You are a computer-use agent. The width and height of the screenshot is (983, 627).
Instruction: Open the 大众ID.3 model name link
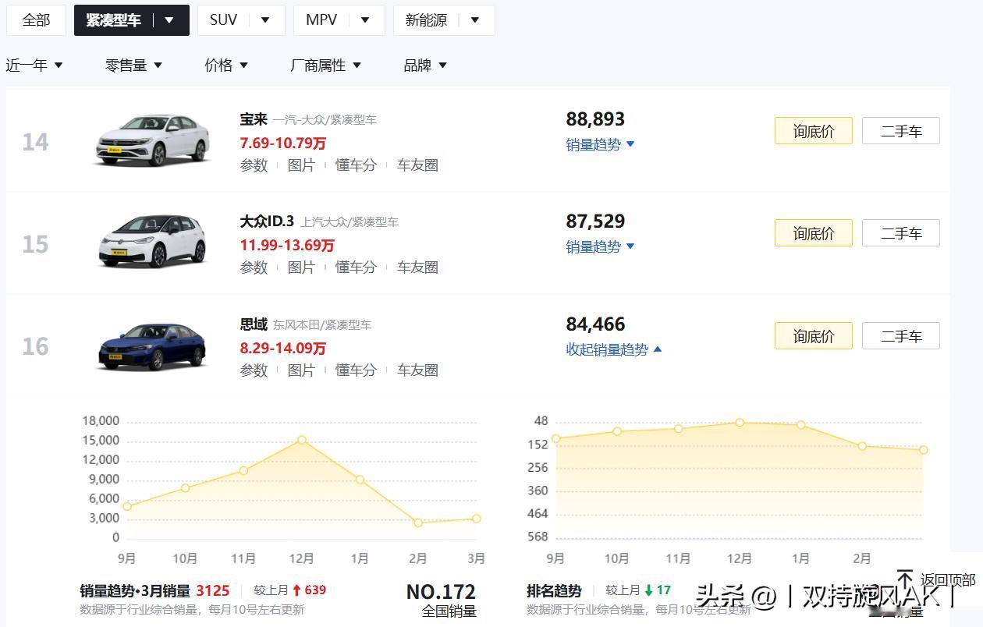tap(267, 221)
